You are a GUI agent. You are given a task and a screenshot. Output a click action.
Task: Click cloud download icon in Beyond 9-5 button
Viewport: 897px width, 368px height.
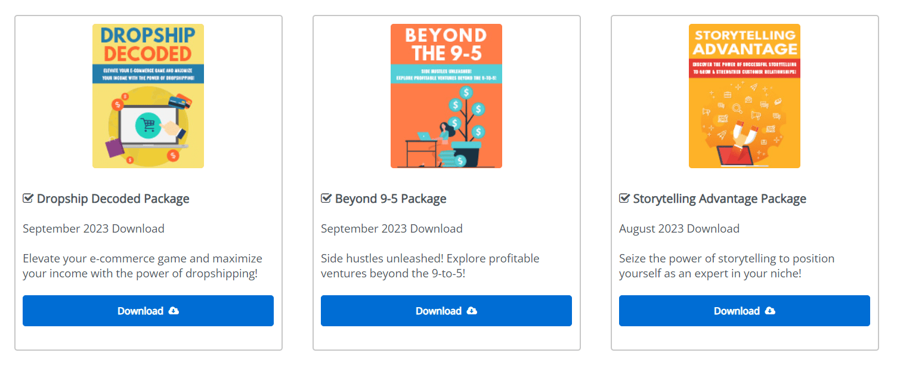[x=472, y=311]
